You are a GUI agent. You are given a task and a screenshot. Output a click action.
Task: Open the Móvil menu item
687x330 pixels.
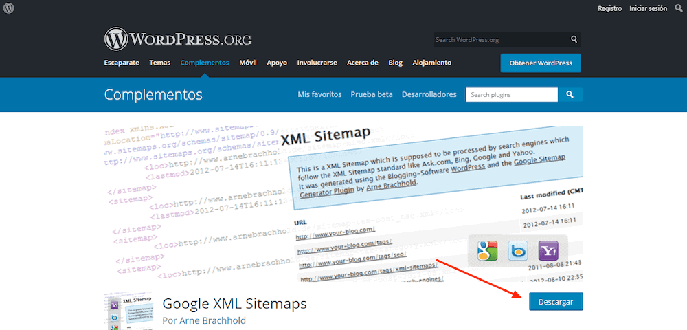pyautogui.click(x=247, y=63)
